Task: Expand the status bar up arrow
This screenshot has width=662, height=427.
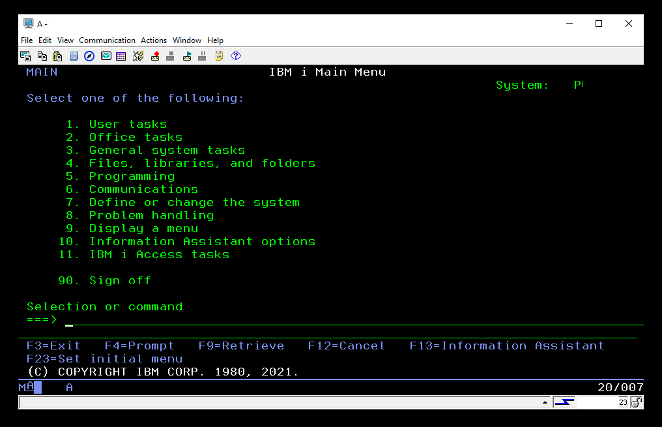Action: click(545, 402)
